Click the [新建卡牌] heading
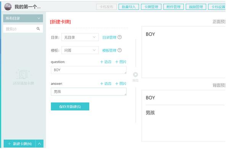Viewport: 230px width, 149px height. [x=60, y=22]
